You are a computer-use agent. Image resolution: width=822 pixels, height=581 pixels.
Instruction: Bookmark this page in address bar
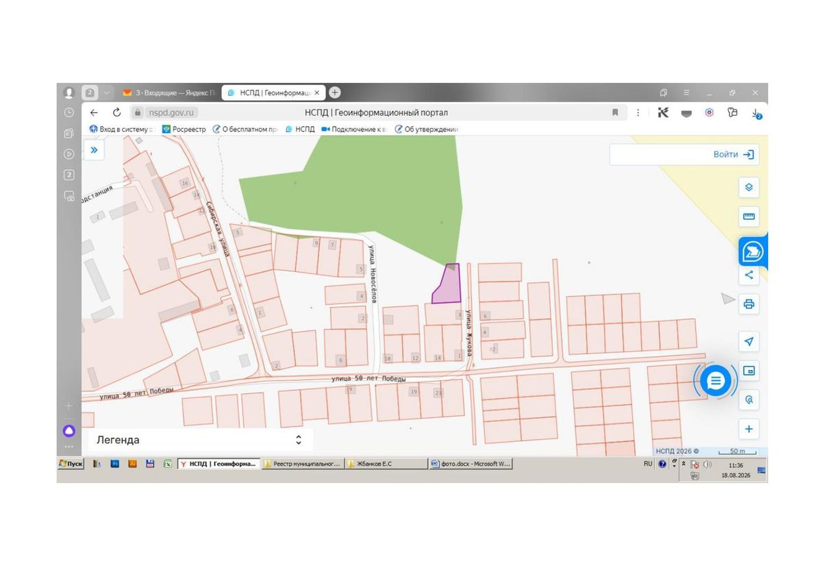click(x=615, y=112)
